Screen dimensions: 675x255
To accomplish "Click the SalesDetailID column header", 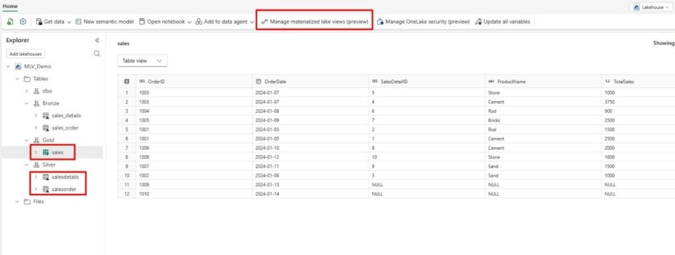I will [426, 81].
